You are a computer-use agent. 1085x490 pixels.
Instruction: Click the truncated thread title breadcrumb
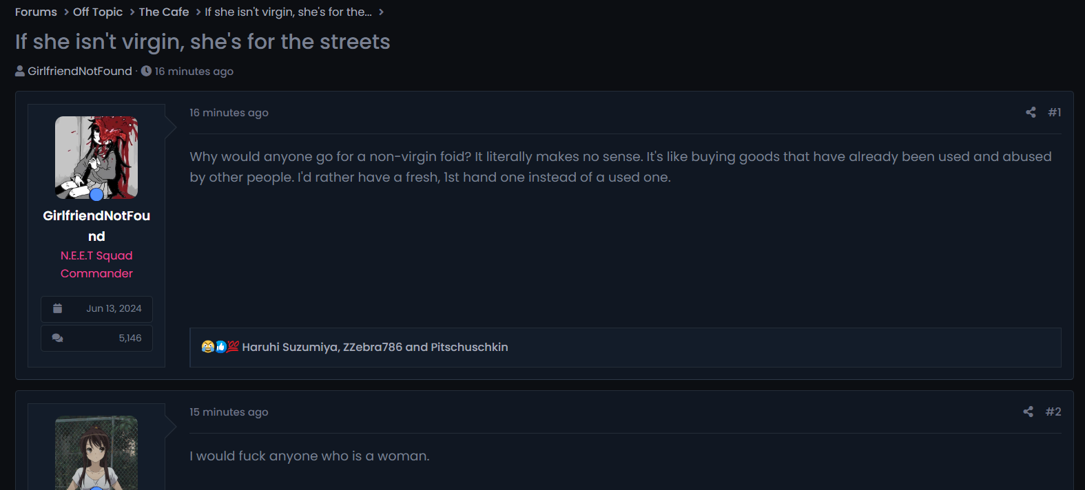point(288,12)
